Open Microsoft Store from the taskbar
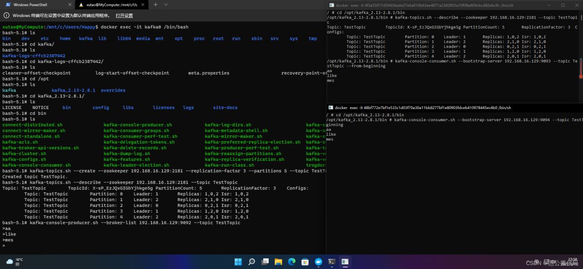This screenshot has height=269, width=583. tap(305, 262)
